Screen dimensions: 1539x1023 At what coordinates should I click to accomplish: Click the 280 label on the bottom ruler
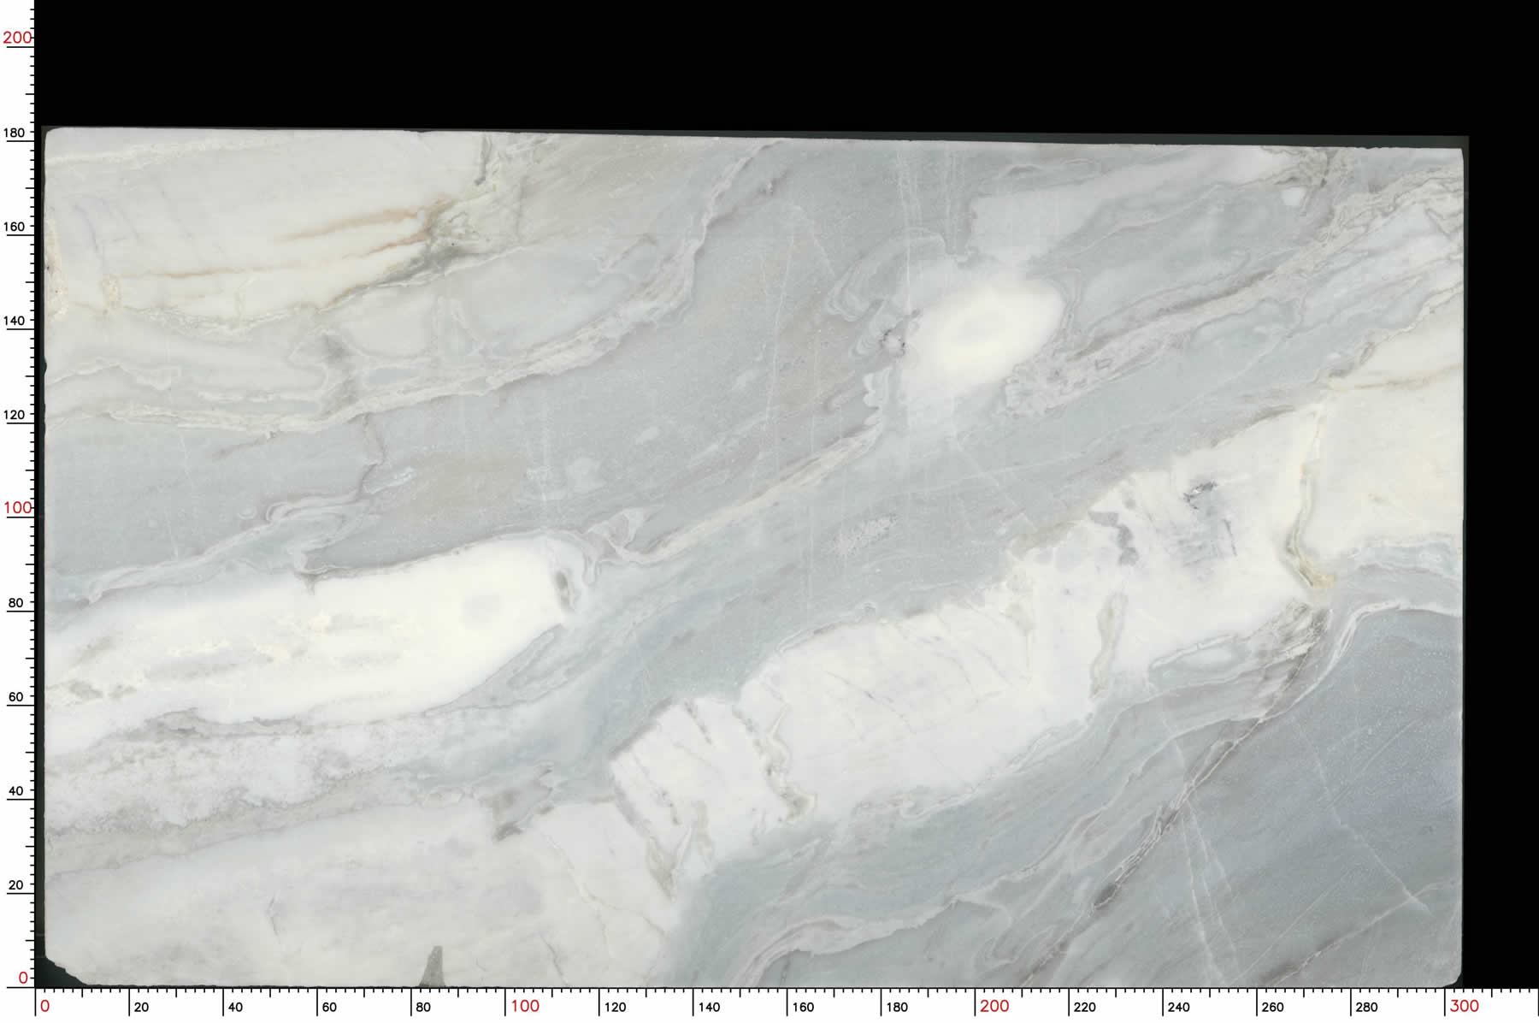coord(1366,1007)
